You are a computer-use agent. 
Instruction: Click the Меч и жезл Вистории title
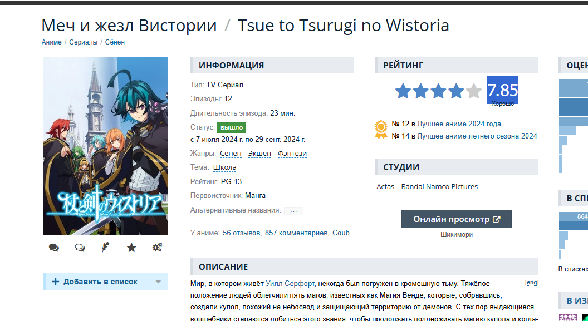(129, 26)
